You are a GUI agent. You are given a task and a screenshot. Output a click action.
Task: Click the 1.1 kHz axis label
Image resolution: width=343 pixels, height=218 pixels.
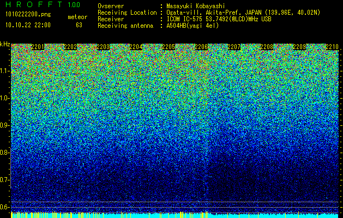click(5, 71)
